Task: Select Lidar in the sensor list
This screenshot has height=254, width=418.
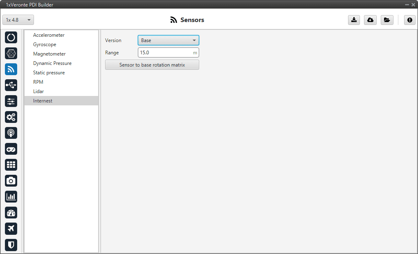Action: [38, 91]
